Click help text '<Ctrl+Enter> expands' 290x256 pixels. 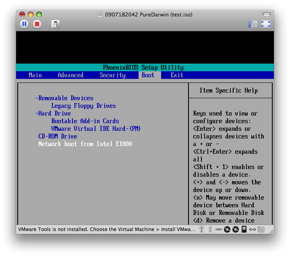click(x=225, y=152)
